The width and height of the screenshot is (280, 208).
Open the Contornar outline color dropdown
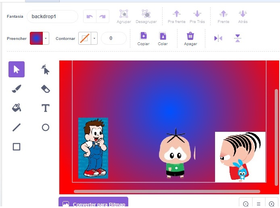pyautogui.click(x=94, y=38)
